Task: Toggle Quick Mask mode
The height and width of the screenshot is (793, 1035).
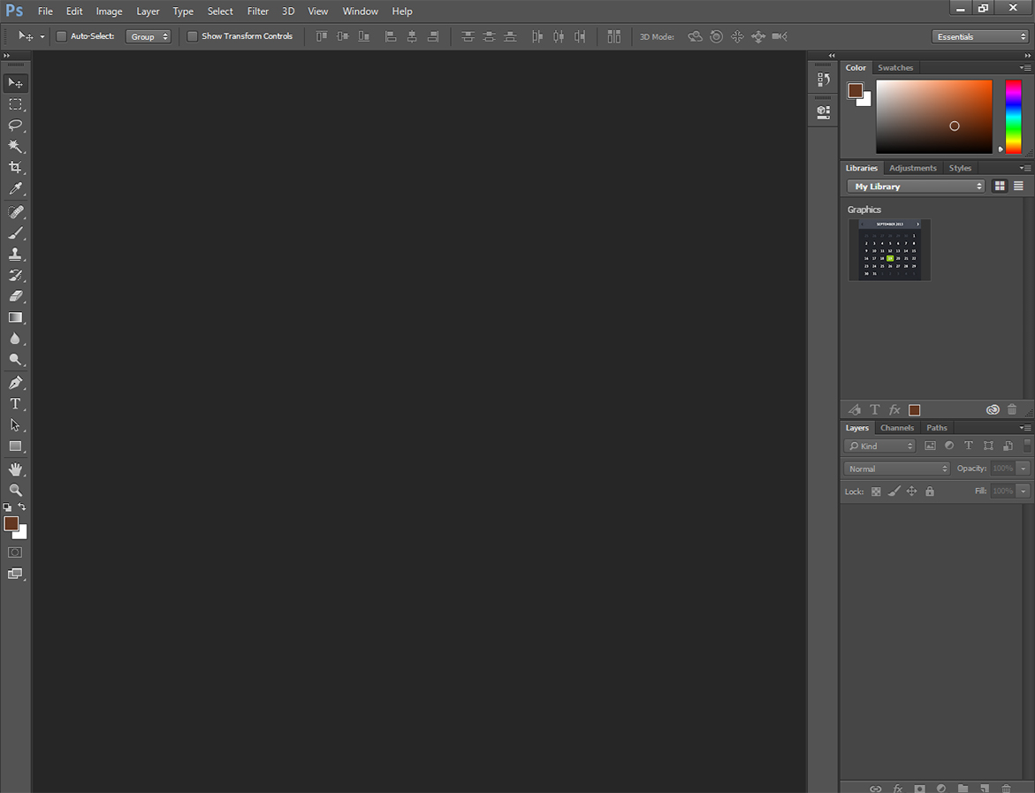Action: [15, 553]
